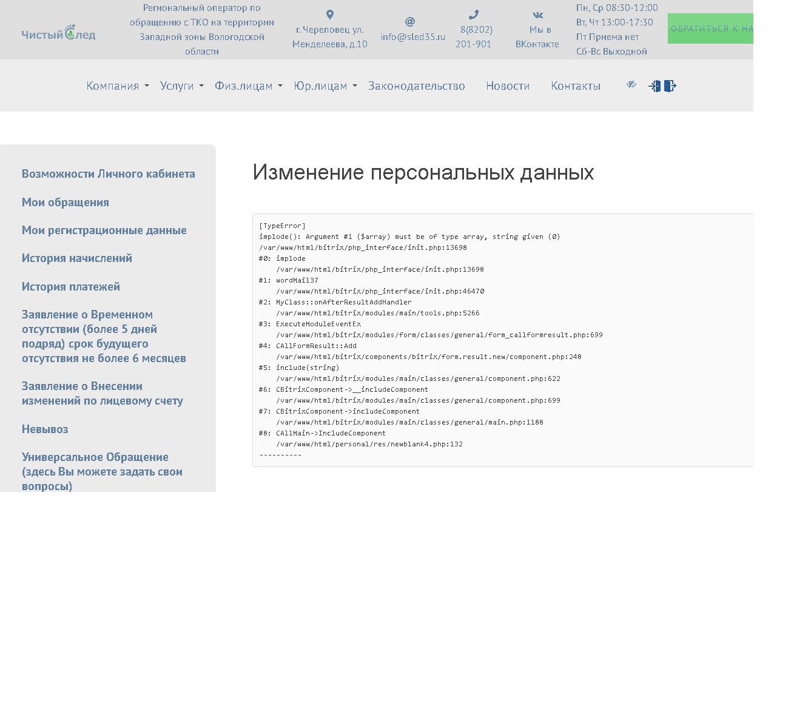Click the Невывоз sidebar link

[45, 429]
